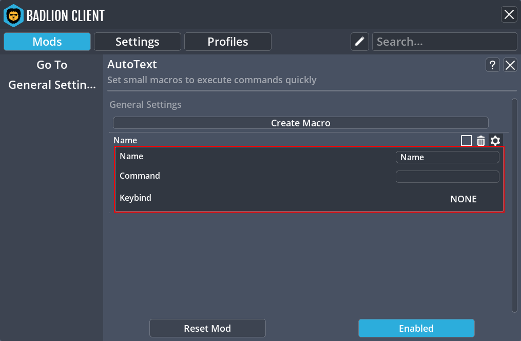Close the Badlion Client window
Screen dimensions: 521x341
pos(509,14)
